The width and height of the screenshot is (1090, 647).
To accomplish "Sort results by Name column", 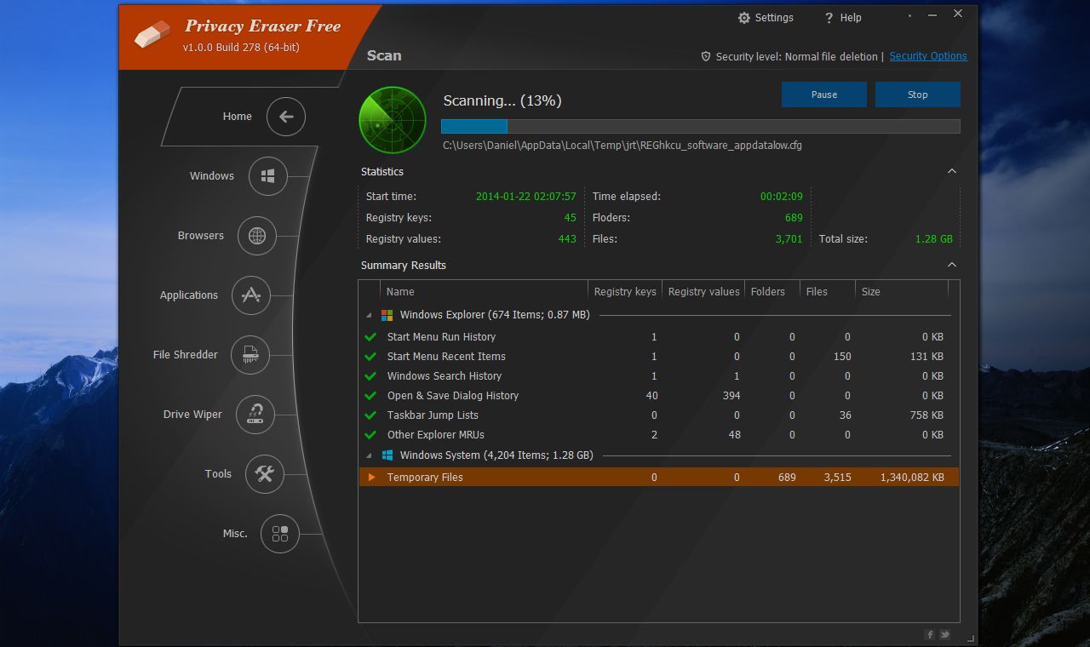I will click(484, 291).
